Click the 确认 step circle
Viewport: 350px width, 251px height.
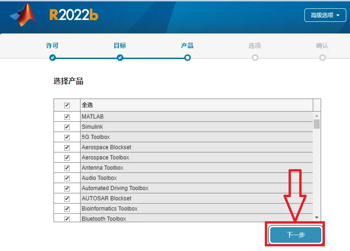pos(323,58)
